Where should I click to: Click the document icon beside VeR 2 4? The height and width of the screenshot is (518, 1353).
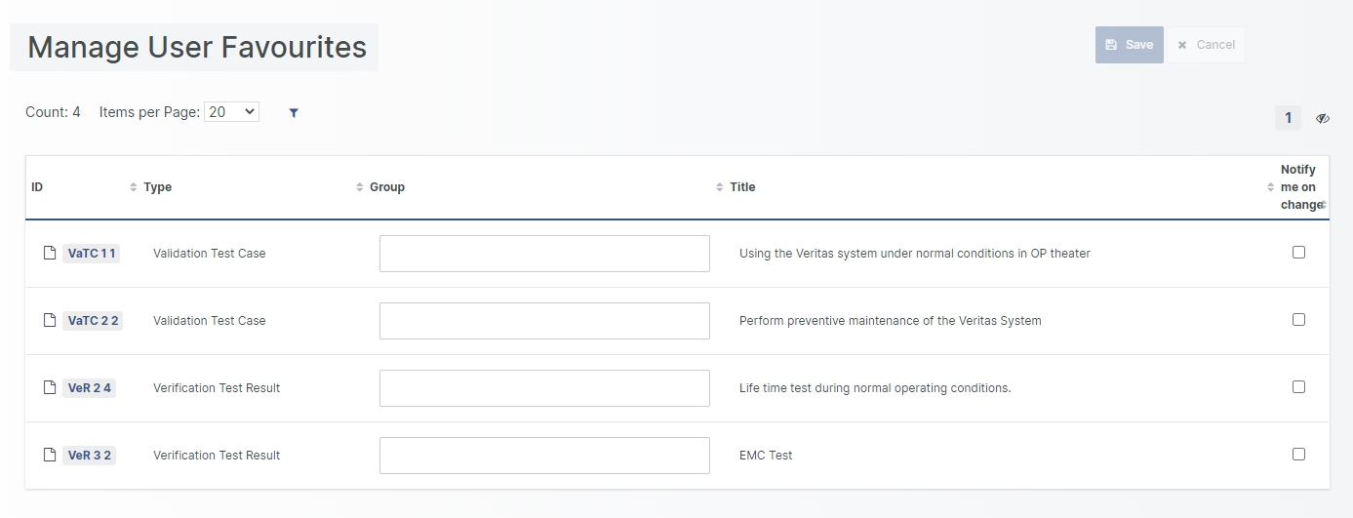pos(50,388)
